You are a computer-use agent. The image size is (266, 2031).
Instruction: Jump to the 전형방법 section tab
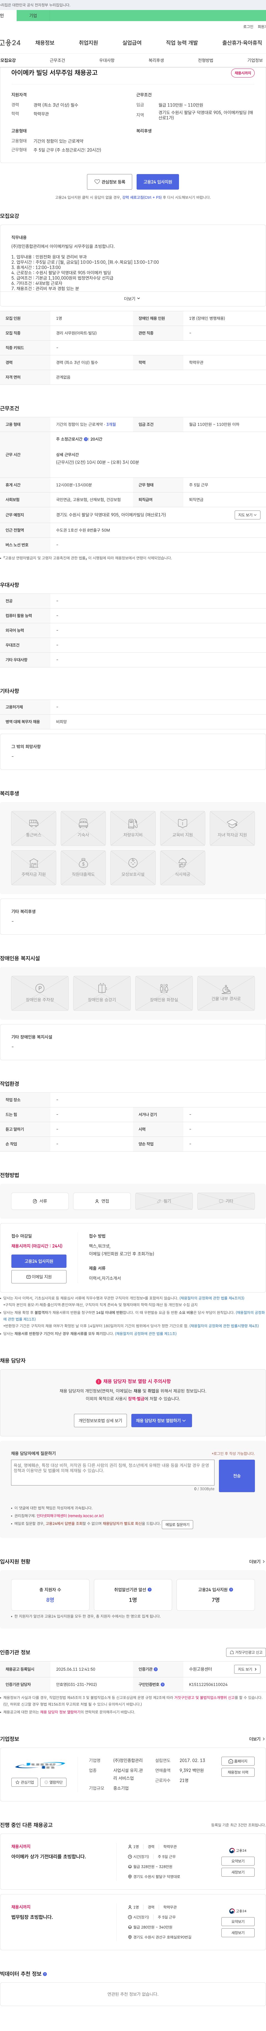(x=205, y=60)
